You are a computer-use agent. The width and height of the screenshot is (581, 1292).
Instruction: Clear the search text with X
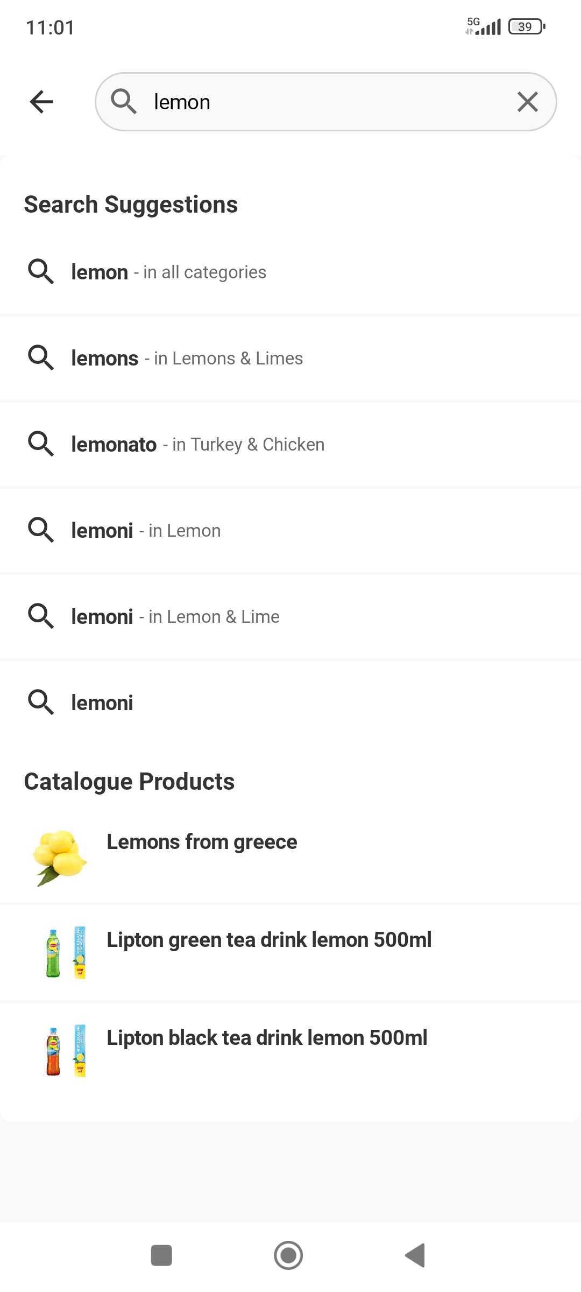tap(527, 102)
